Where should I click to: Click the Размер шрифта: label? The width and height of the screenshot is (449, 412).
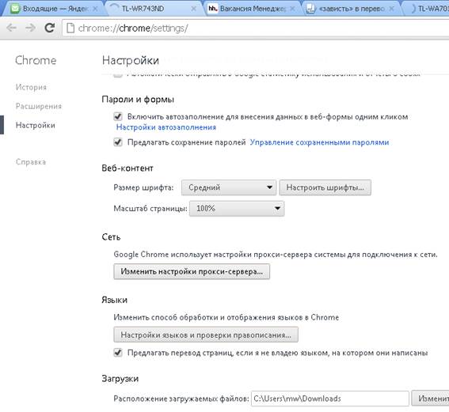[x=143, y=187]
